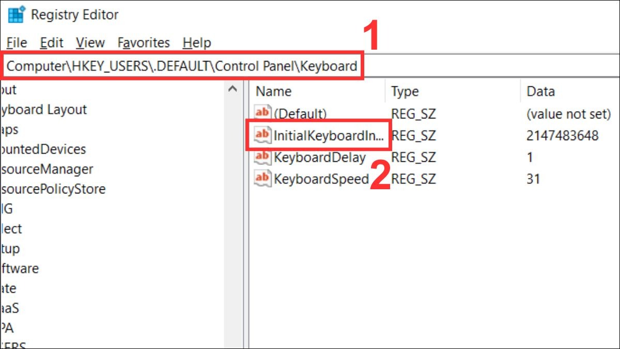Select the KeyboardSpeed value name
The height and width of the screenshot is (349, 620).
point(321,179)
